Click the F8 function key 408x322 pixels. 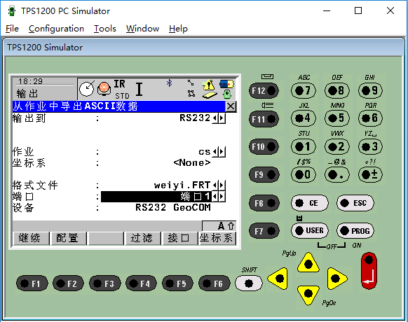tap(264, 203)
